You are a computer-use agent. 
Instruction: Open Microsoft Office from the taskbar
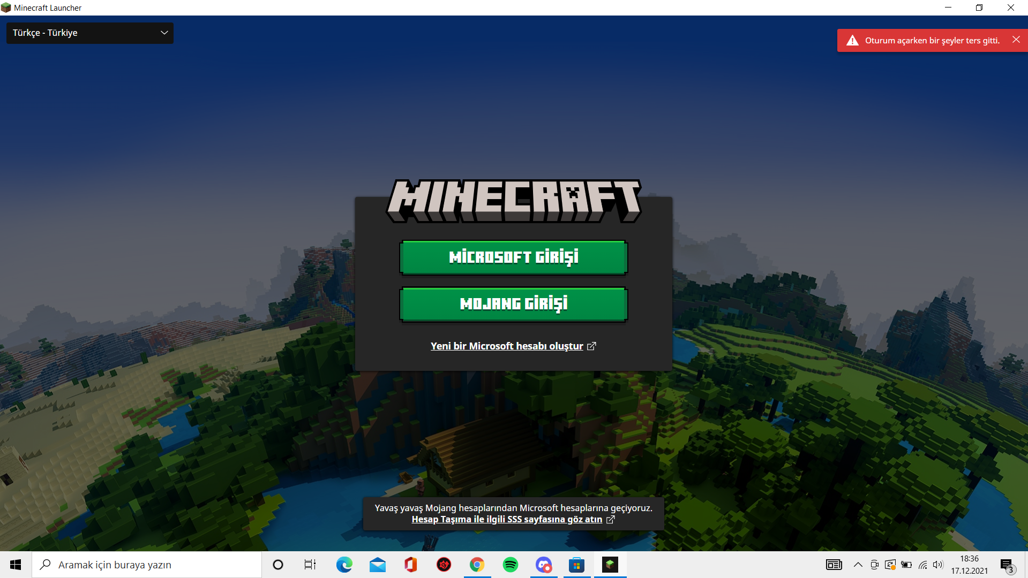[411, 565]
